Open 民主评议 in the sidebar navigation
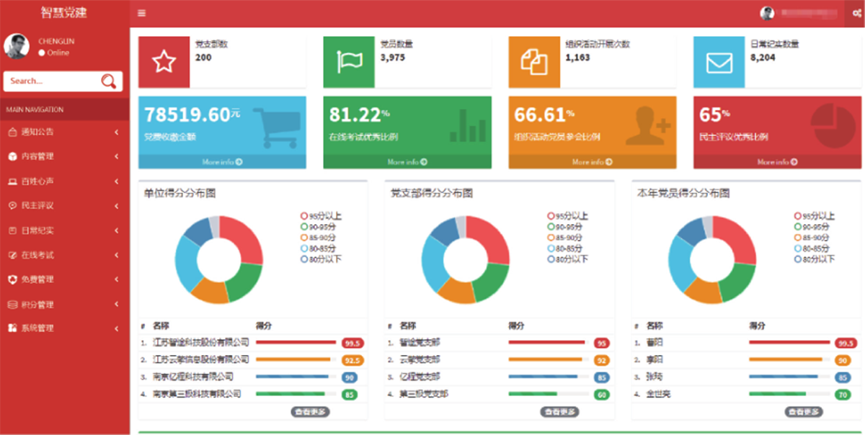865x435 pixels. click(37, 206)
